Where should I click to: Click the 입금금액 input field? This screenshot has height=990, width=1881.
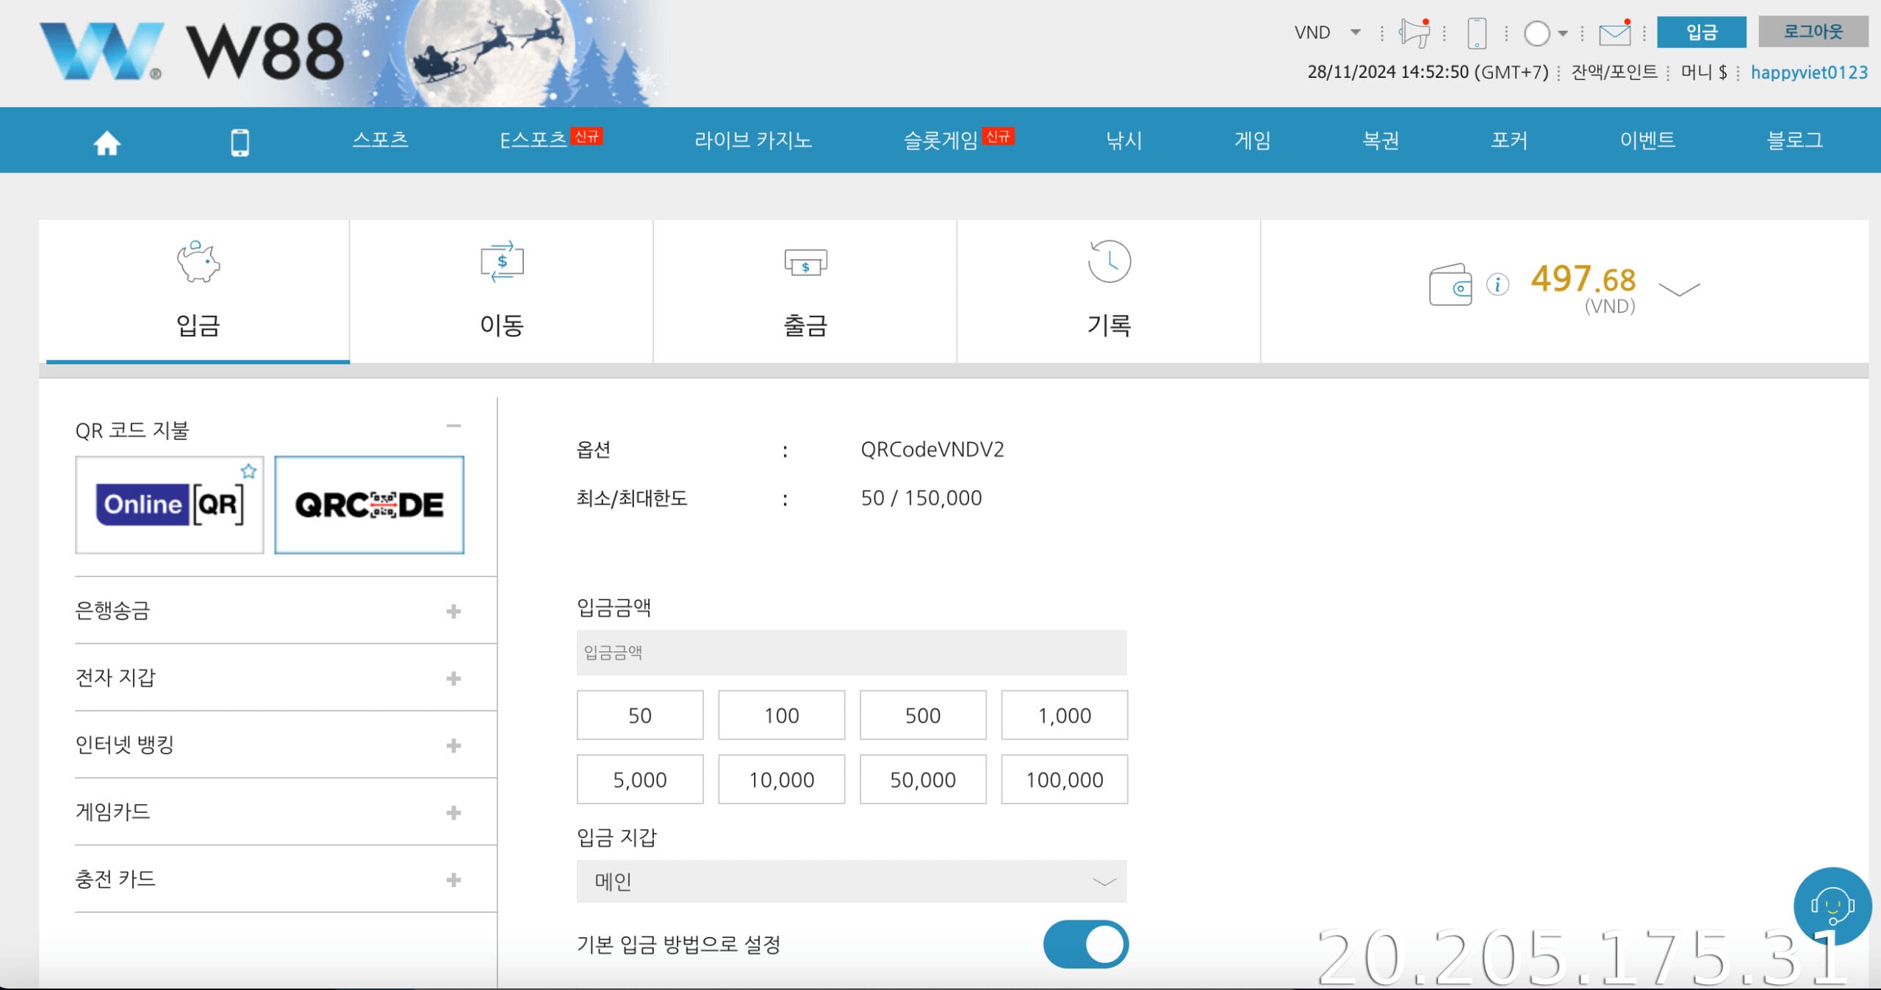851,652
